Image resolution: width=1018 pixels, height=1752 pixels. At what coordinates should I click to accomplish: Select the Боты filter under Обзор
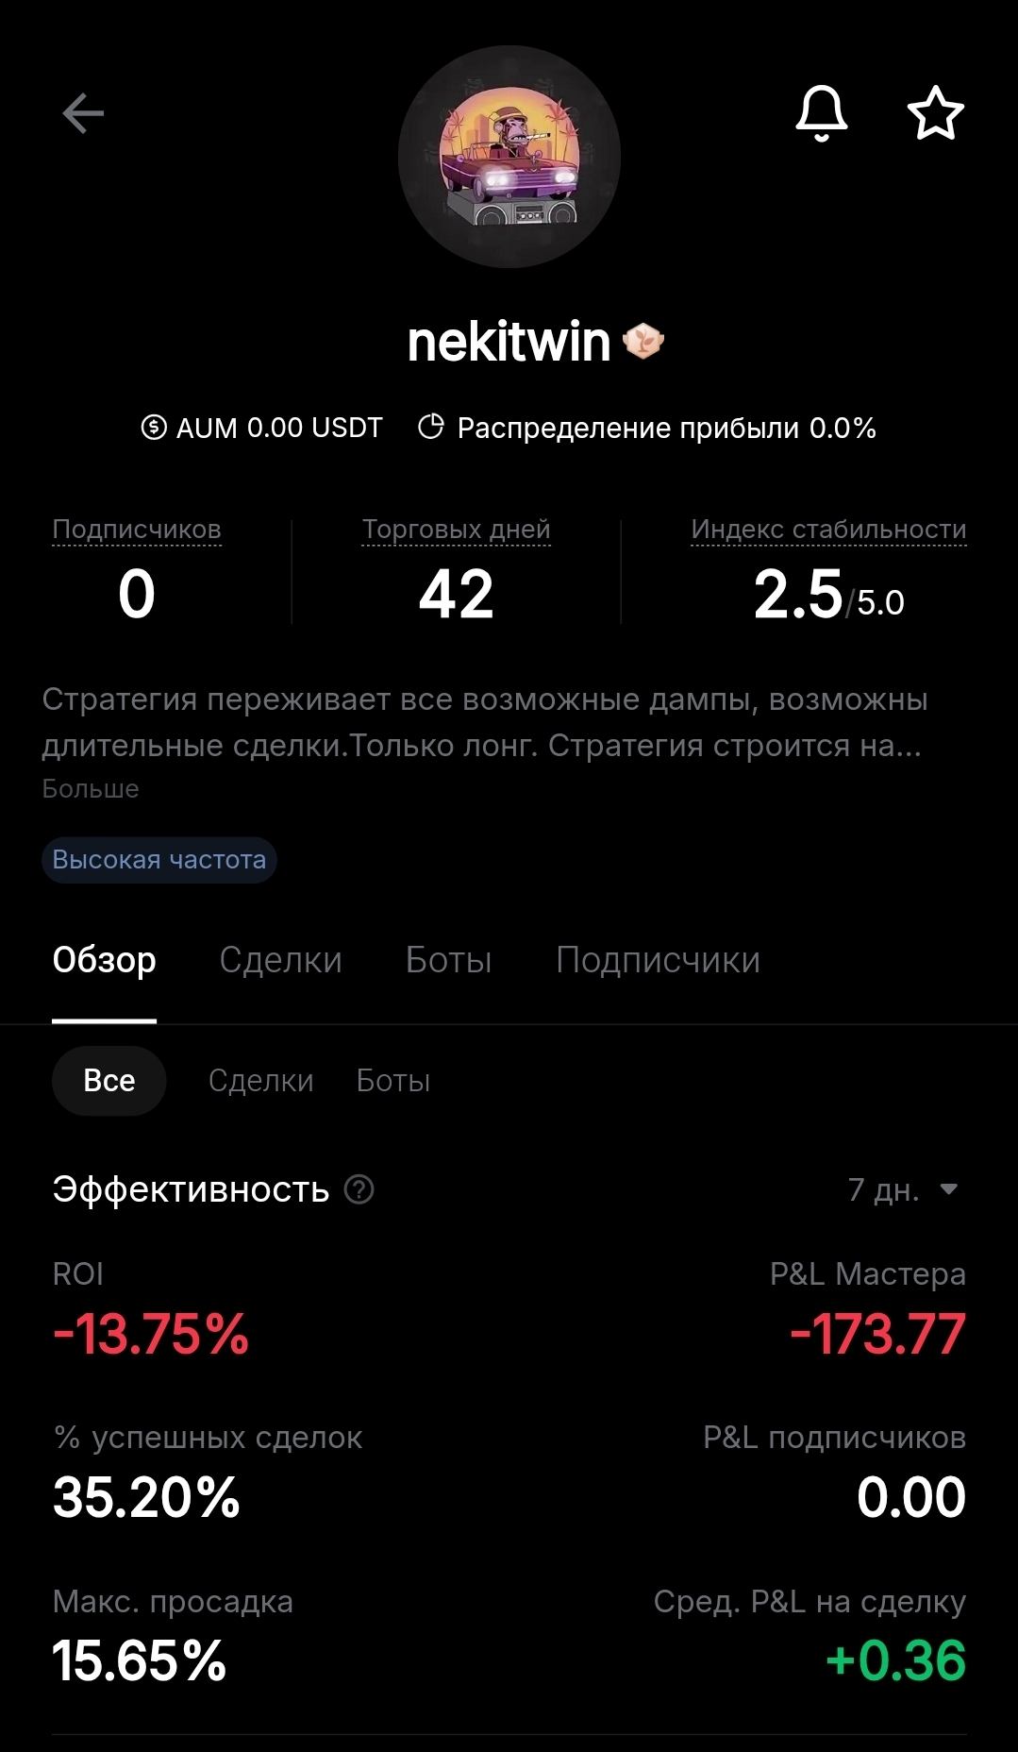pyautogui.click(x=393, y=1081)
